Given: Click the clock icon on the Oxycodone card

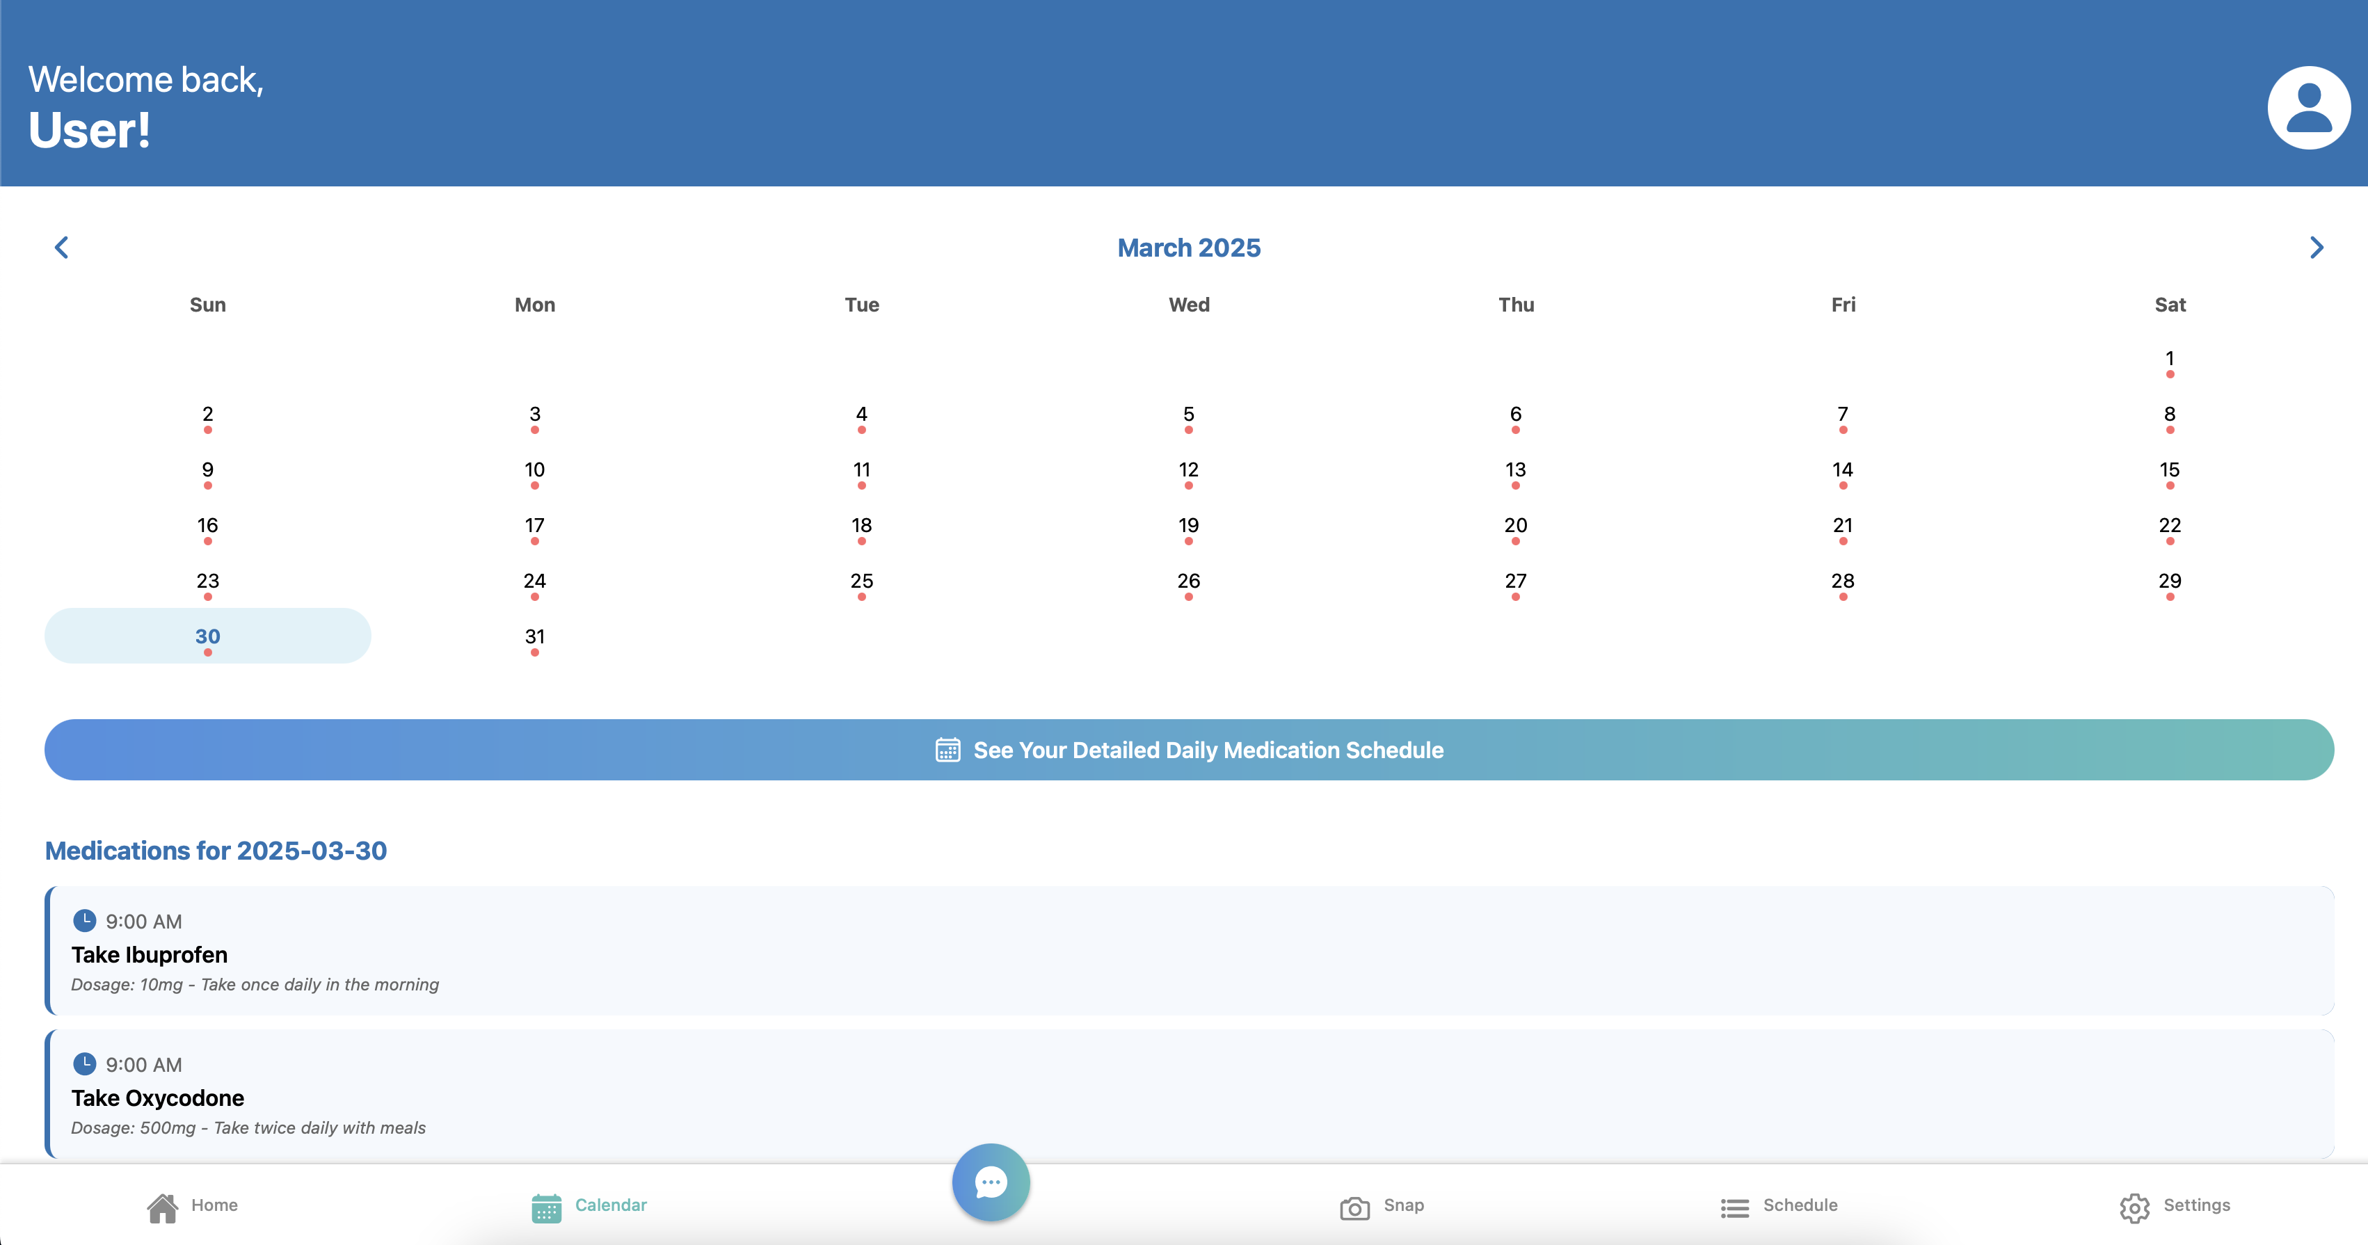Looking at the screenshot, I should [x=85, y=1063].
